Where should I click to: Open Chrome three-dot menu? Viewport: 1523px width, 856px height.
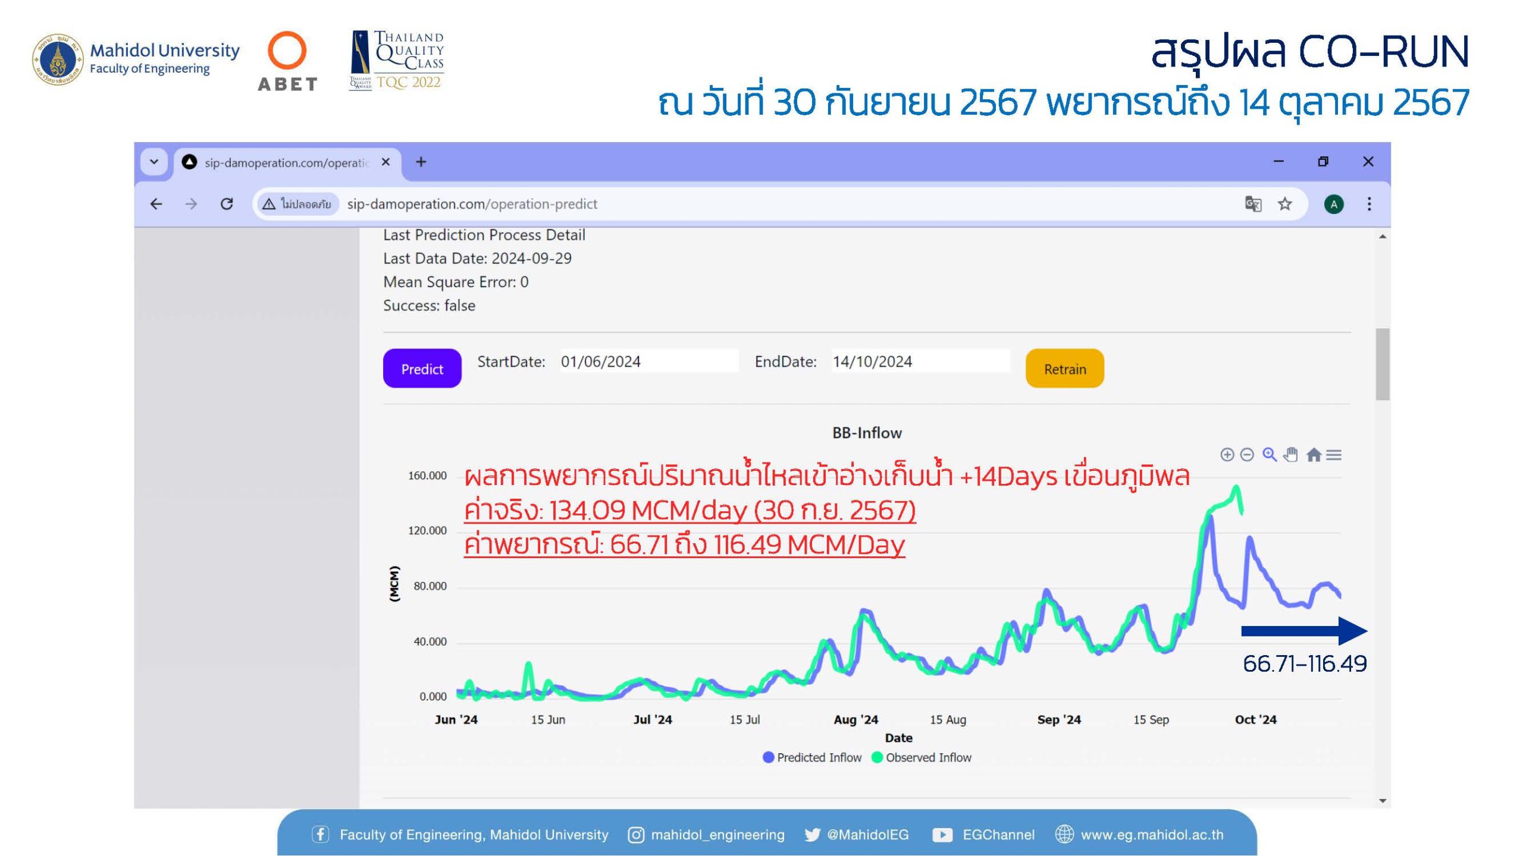[x=1369, y=204]
